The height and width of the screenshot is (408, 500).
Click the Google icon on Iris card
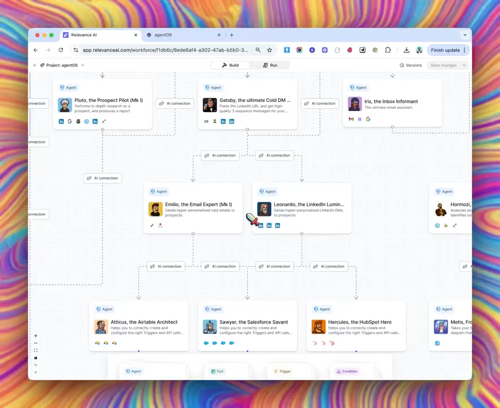[x=368, y=119]
